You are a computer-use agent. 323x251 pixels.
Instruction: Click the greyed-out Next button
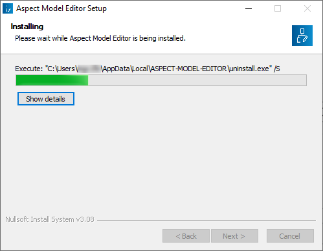[234, 236]
